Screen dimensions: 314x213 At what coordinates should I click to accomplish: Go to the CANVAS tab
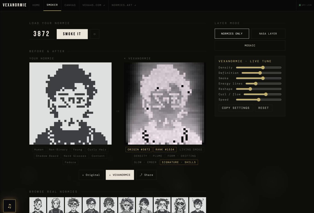[70, 5]
